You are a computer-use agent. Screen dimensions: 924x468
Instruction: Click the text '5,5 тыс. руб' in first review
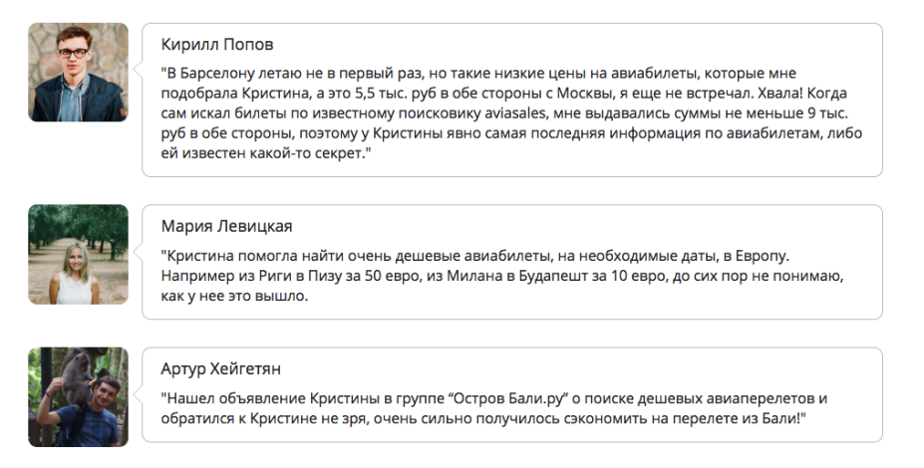[392, 93]
